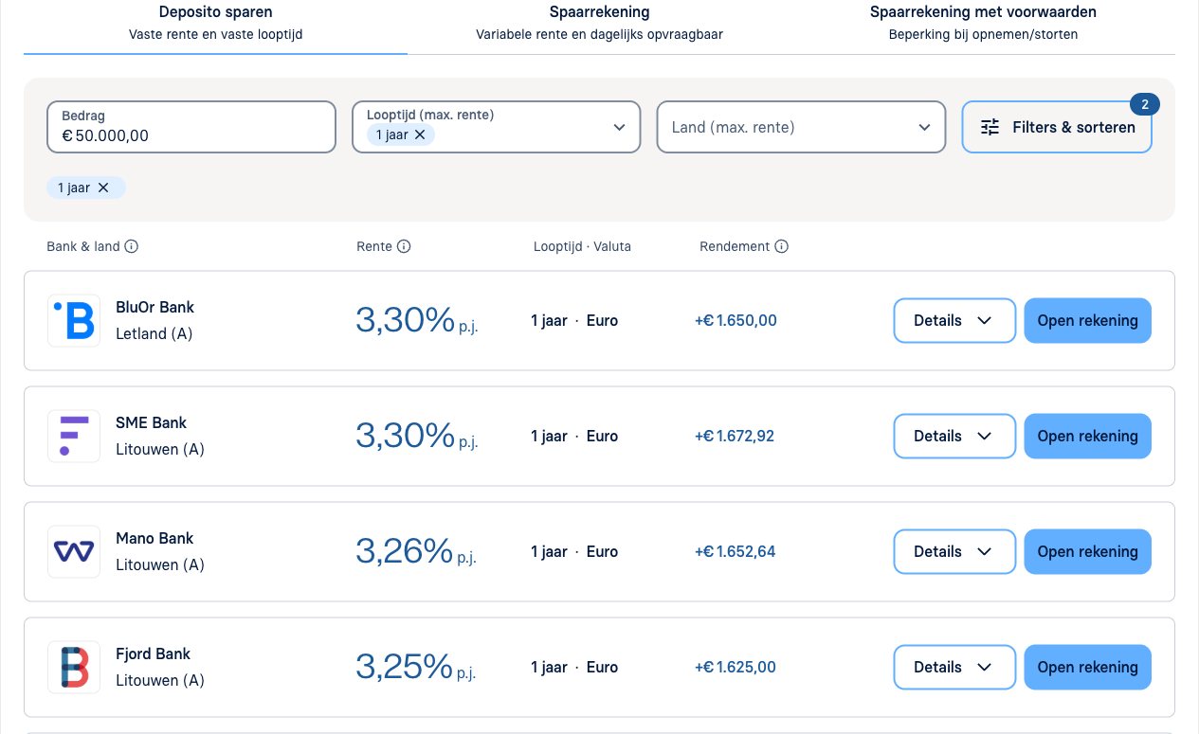
Task: Open rekening at SME Bank
Action: 1088,436
